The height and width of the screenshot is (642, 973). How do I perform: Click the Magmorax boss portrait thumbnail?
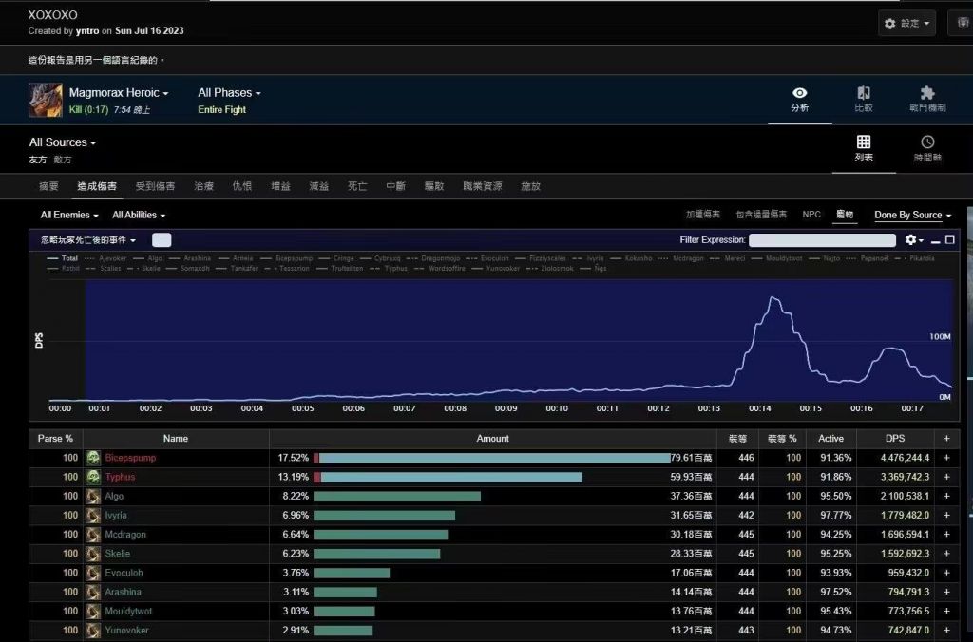pyautogui.click(x=44, y=99)
